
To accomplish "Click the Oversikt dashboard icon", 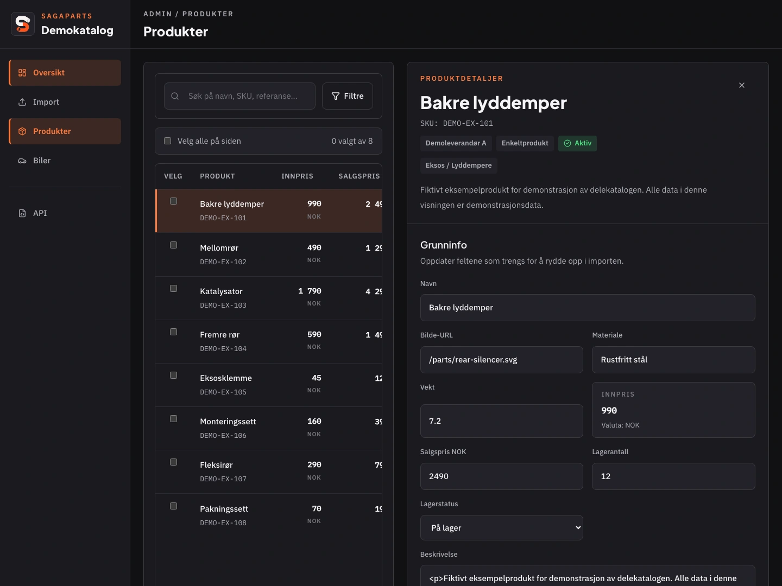I will click(x=22, y=73).
